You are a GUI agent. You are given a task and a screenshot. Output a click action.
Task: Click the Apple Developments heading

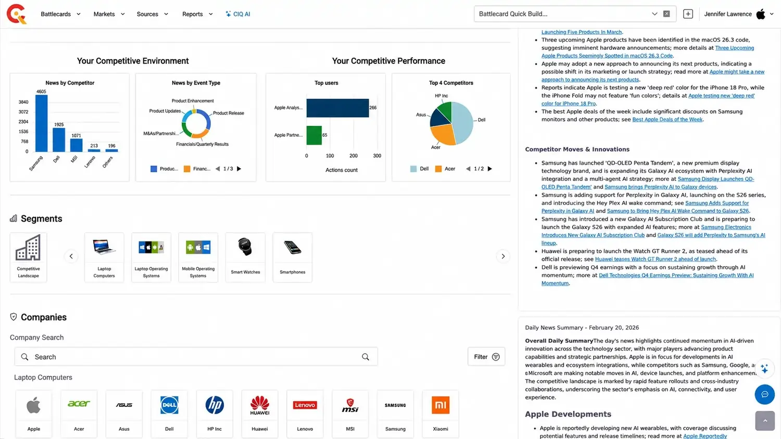click(x=568, y=414)
